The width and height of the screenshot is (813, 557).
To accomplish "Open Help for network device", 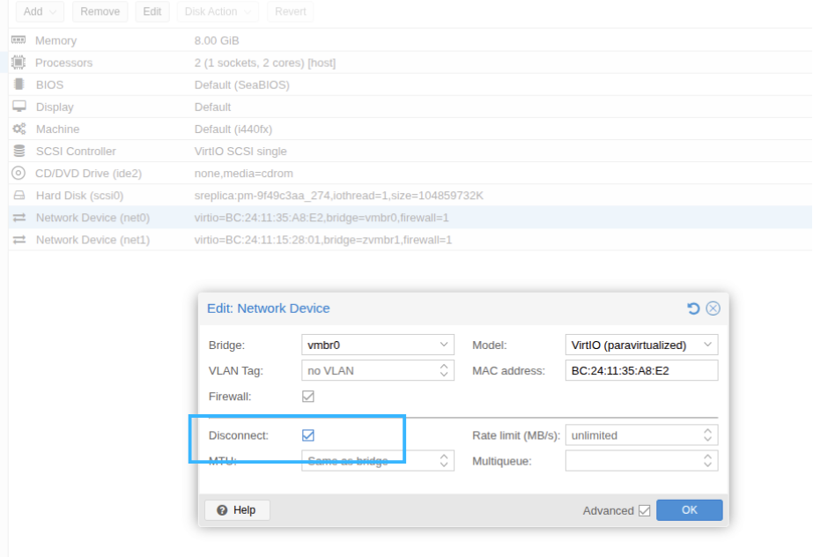I will pyautogui.click(x=237, y=510).
